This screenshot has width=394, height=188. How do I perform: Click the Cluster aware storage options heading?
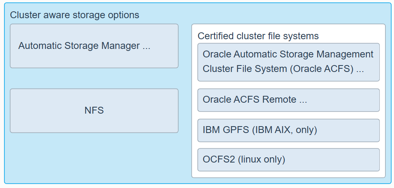pos(74,15)
